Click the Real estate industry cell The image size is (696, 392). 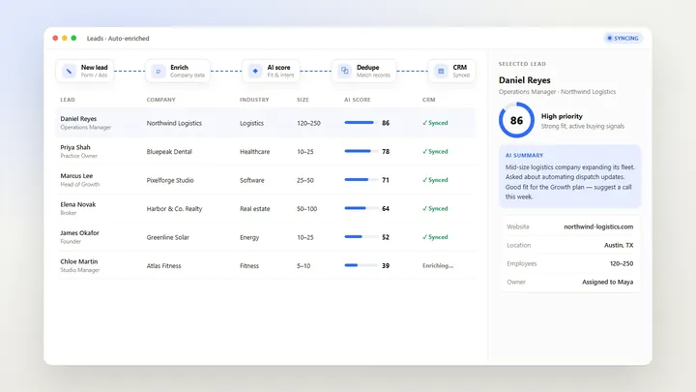tap(255, 208)
